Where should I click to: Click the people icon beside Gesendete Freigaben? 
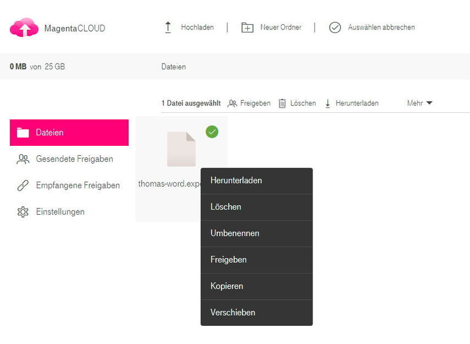(x=23, y=159)
